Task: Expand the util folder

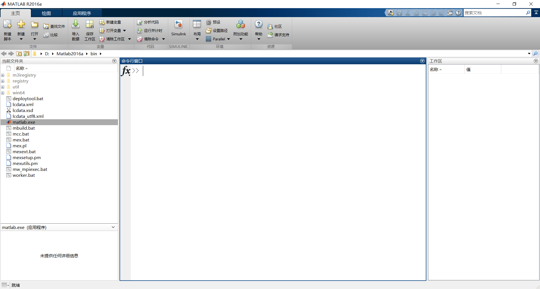Action: coord(3,87)
